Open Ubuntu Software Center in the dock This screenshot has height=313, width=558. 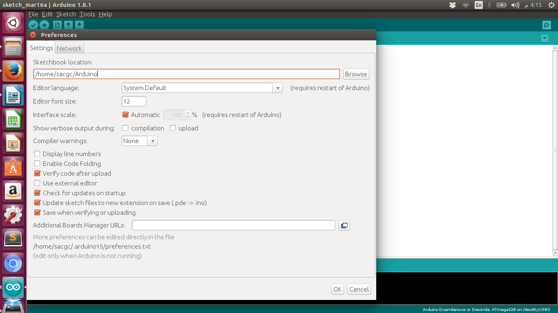click(x=13, y=167)
